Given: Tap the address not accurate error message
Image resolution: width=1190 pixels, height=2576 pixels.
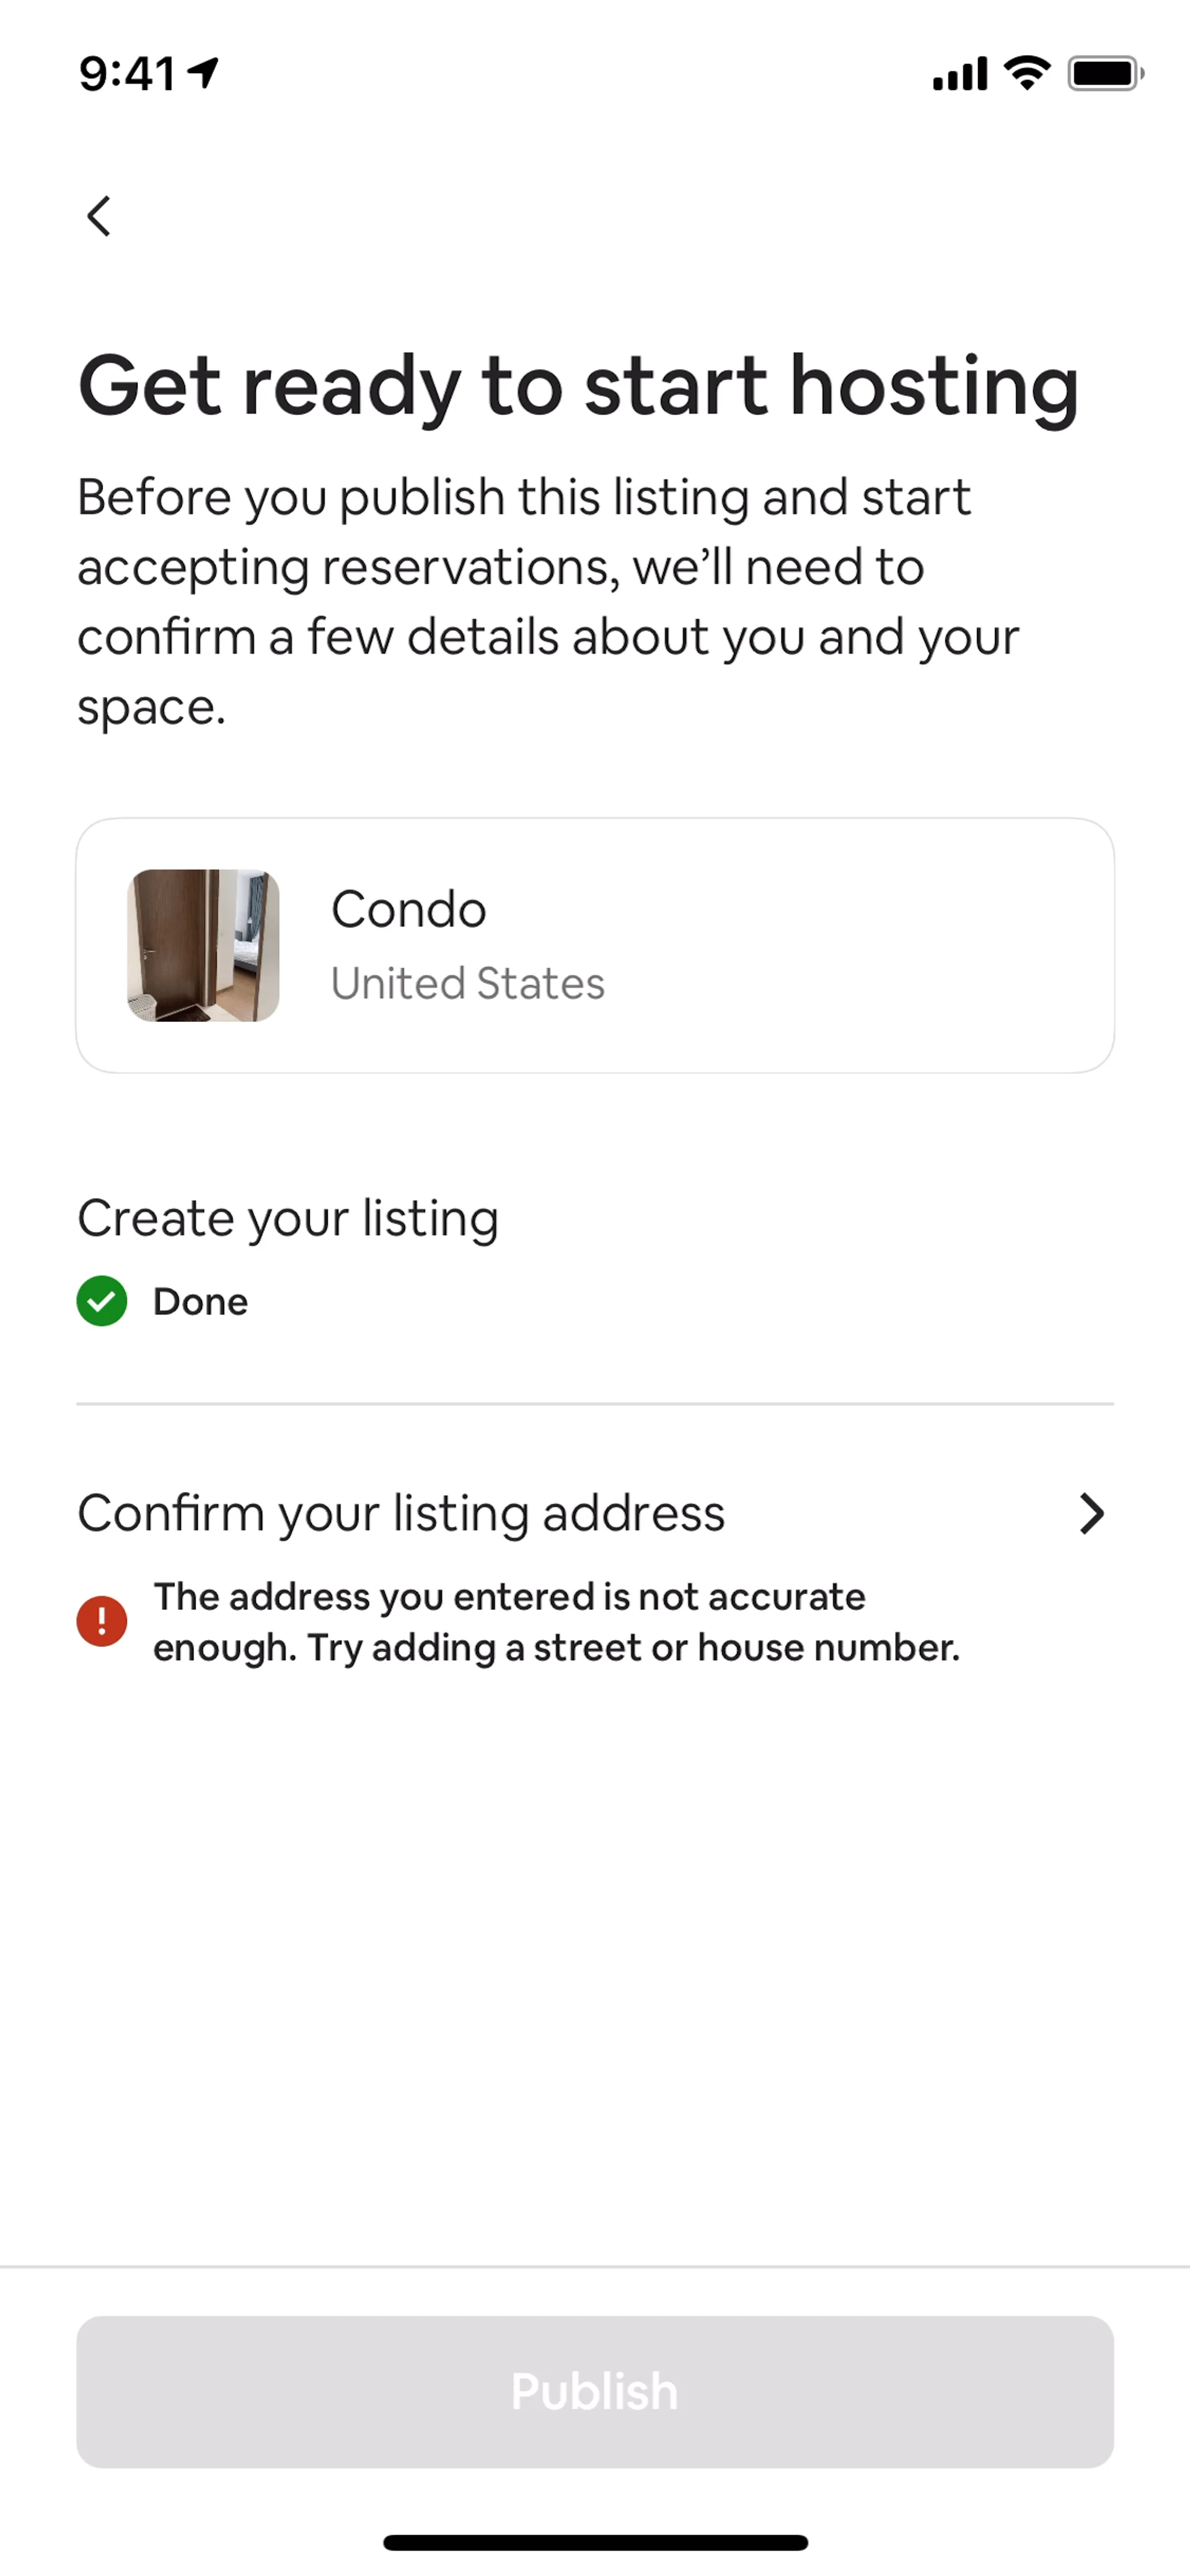Looking at the screenshot, I should pos(555,1622).
